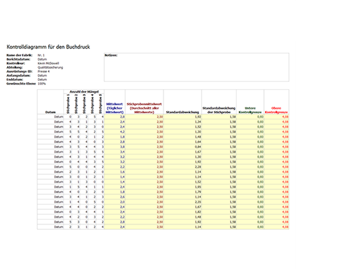Image resolution: width=349 pixels, height=269 pixels.
Task: Click the red 'Obere Kontrollgrenze' header
Action: [276, 110]
